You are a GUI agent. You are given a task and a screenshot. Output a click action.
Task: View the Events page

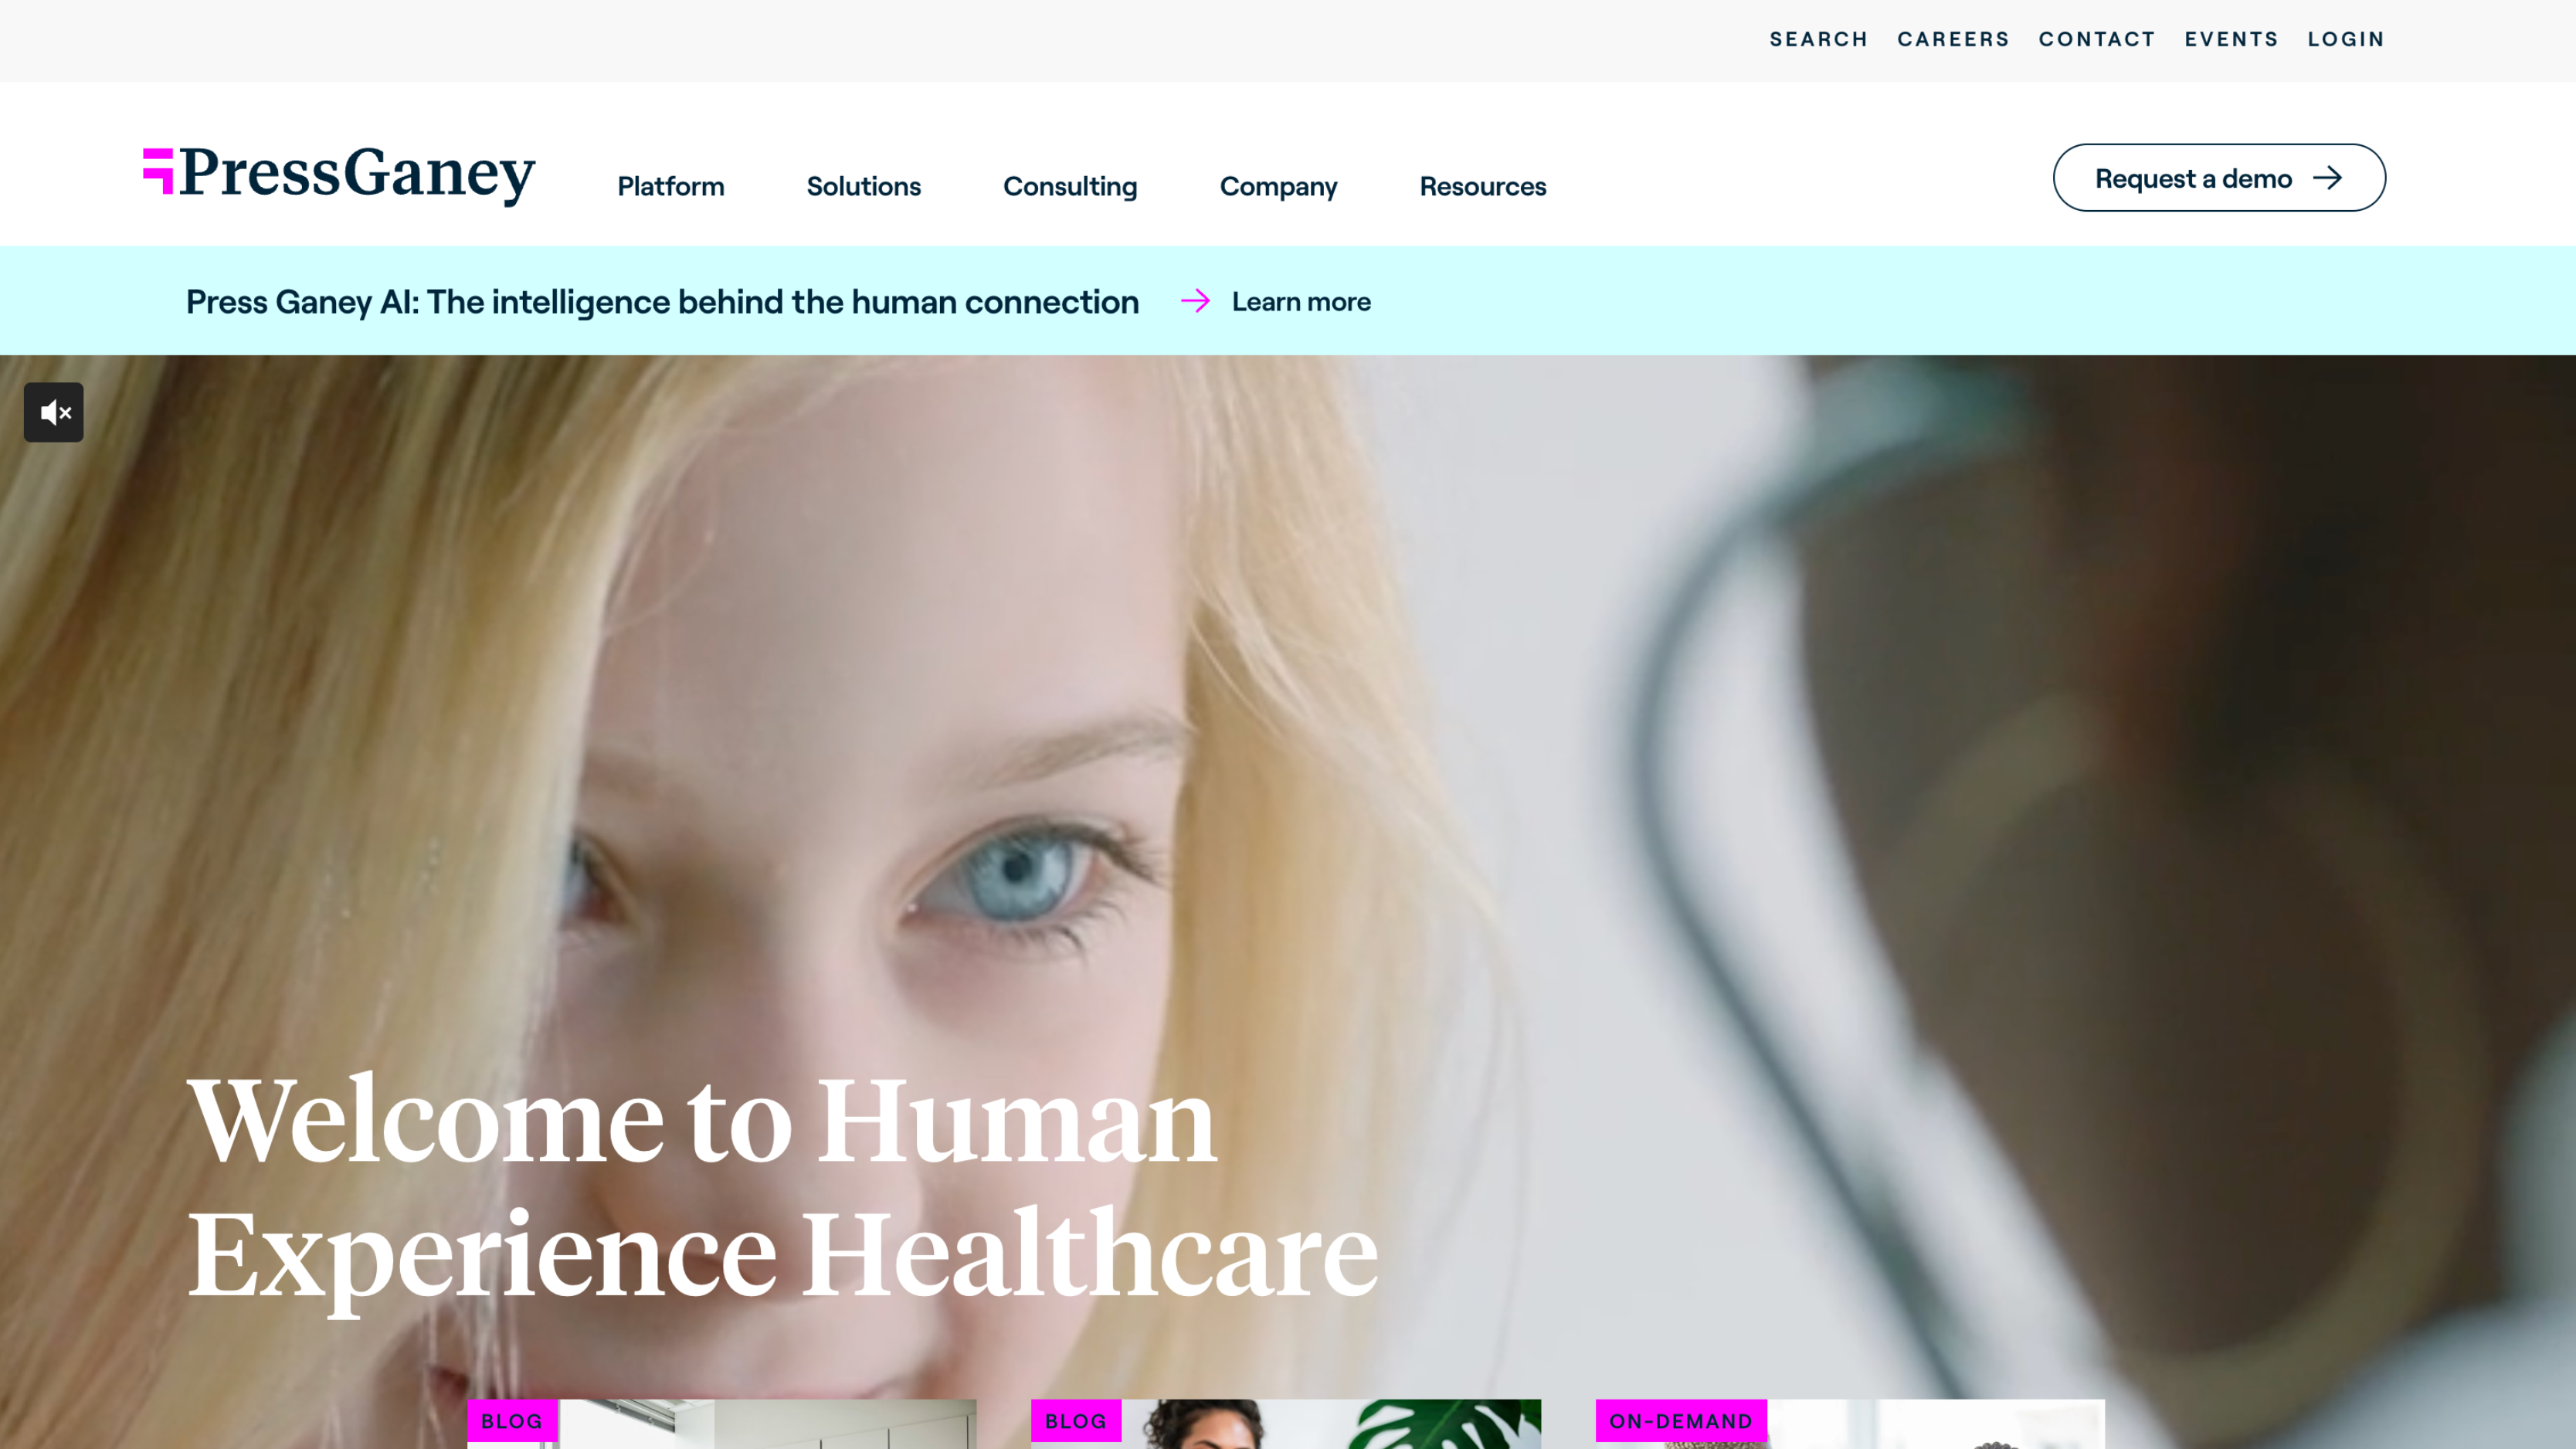[2231, 39]
